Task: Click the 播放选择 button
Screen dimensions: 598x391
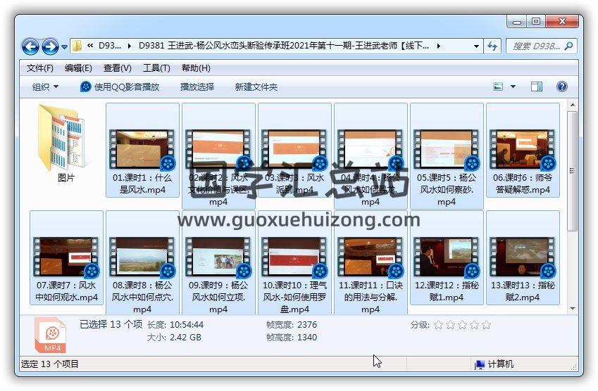Action: click(197, 86)
